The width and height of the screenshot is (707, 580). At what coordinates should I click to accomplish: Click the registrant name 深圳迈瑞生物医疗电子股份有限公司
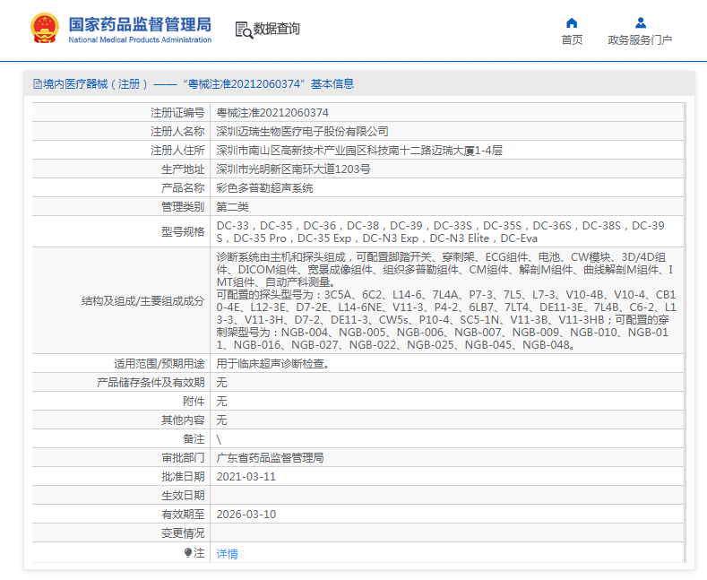pyautogui.click(x=302, y=132)
